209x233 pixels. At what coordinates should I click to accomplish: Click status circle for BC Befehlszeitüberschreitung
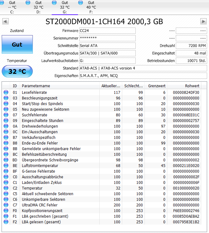click(x=6, y=154)
